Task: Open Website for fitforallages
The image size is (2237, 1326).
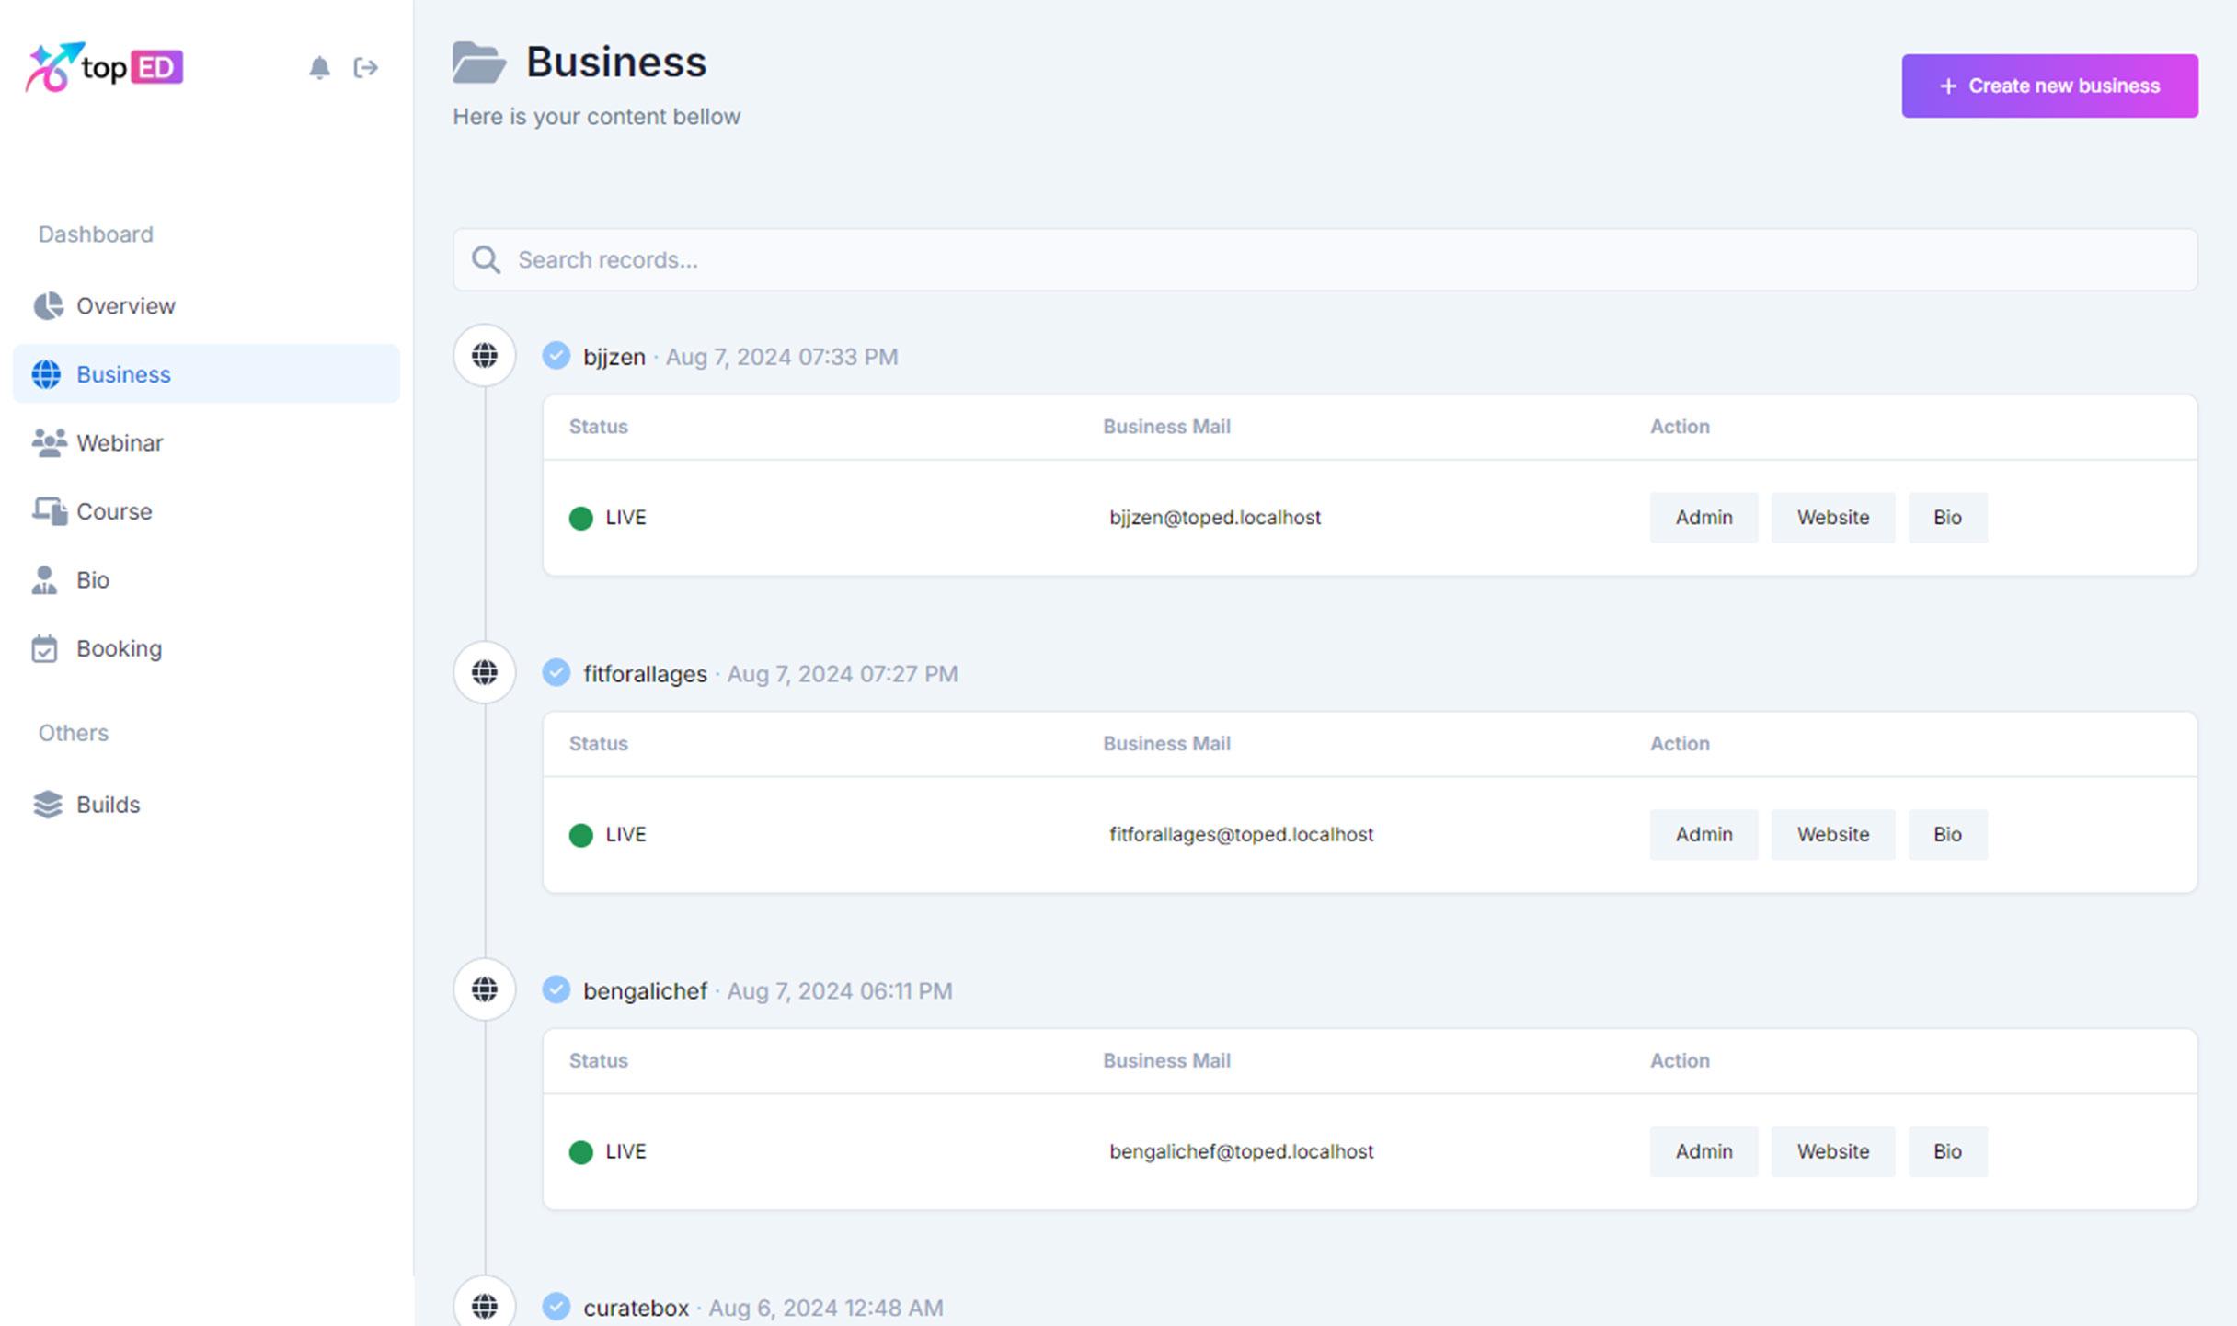Action: pyautogui.click(x=1833, y=835)
